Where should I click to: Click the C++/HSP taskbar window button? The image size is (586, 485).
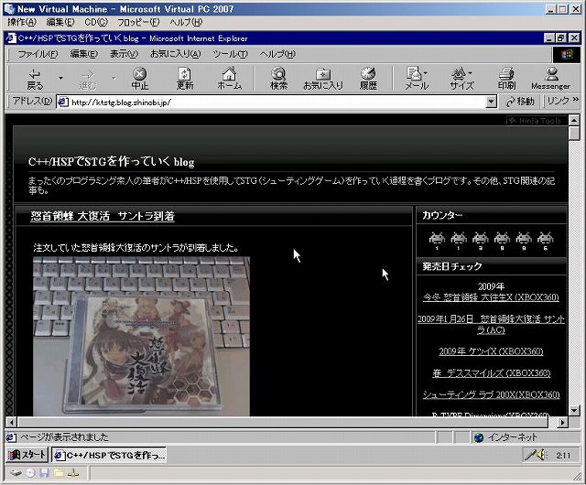[x=109, y=455]
